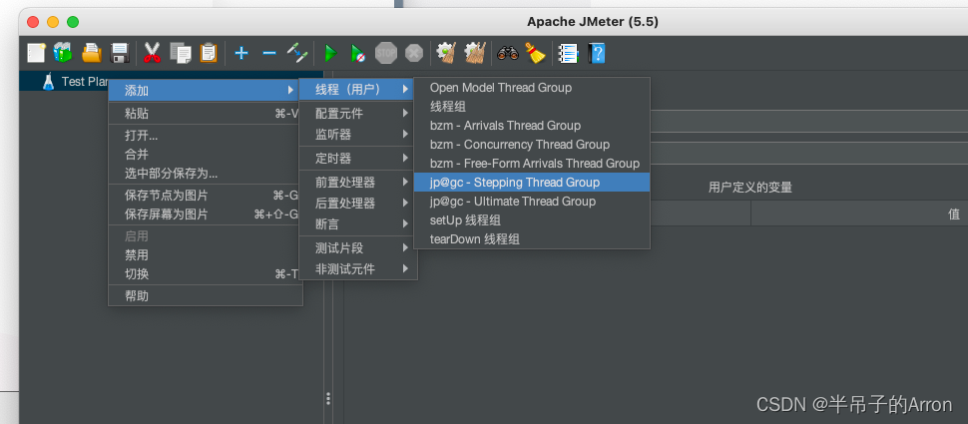968x424 pixels.
Task: Choose 打开... from the context menu
Action: tap(206, 136)
